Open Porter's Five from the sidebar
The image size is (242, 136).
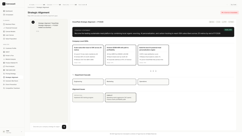click(x=9, y=55)
